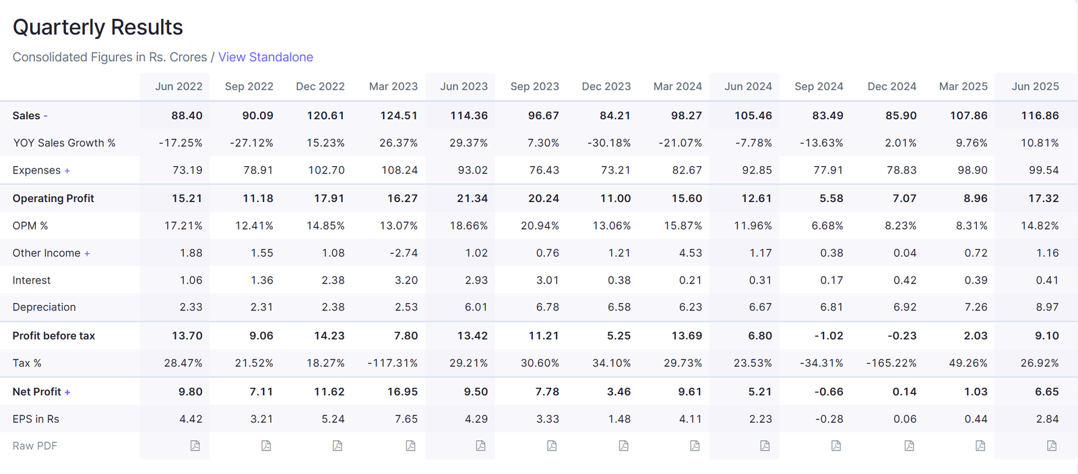Image resolution: width=1078 pixels, height=474 pixels.
Task: Open the Mar 2024 raw PDF icon
Action: [x=695, y=446]
